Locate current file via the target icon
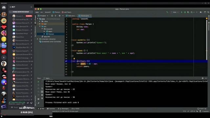This screenshot has width=210, height=118. pos(52,16)
